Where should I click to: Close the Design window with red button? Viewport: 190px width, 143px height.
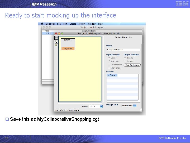point(56,33)
